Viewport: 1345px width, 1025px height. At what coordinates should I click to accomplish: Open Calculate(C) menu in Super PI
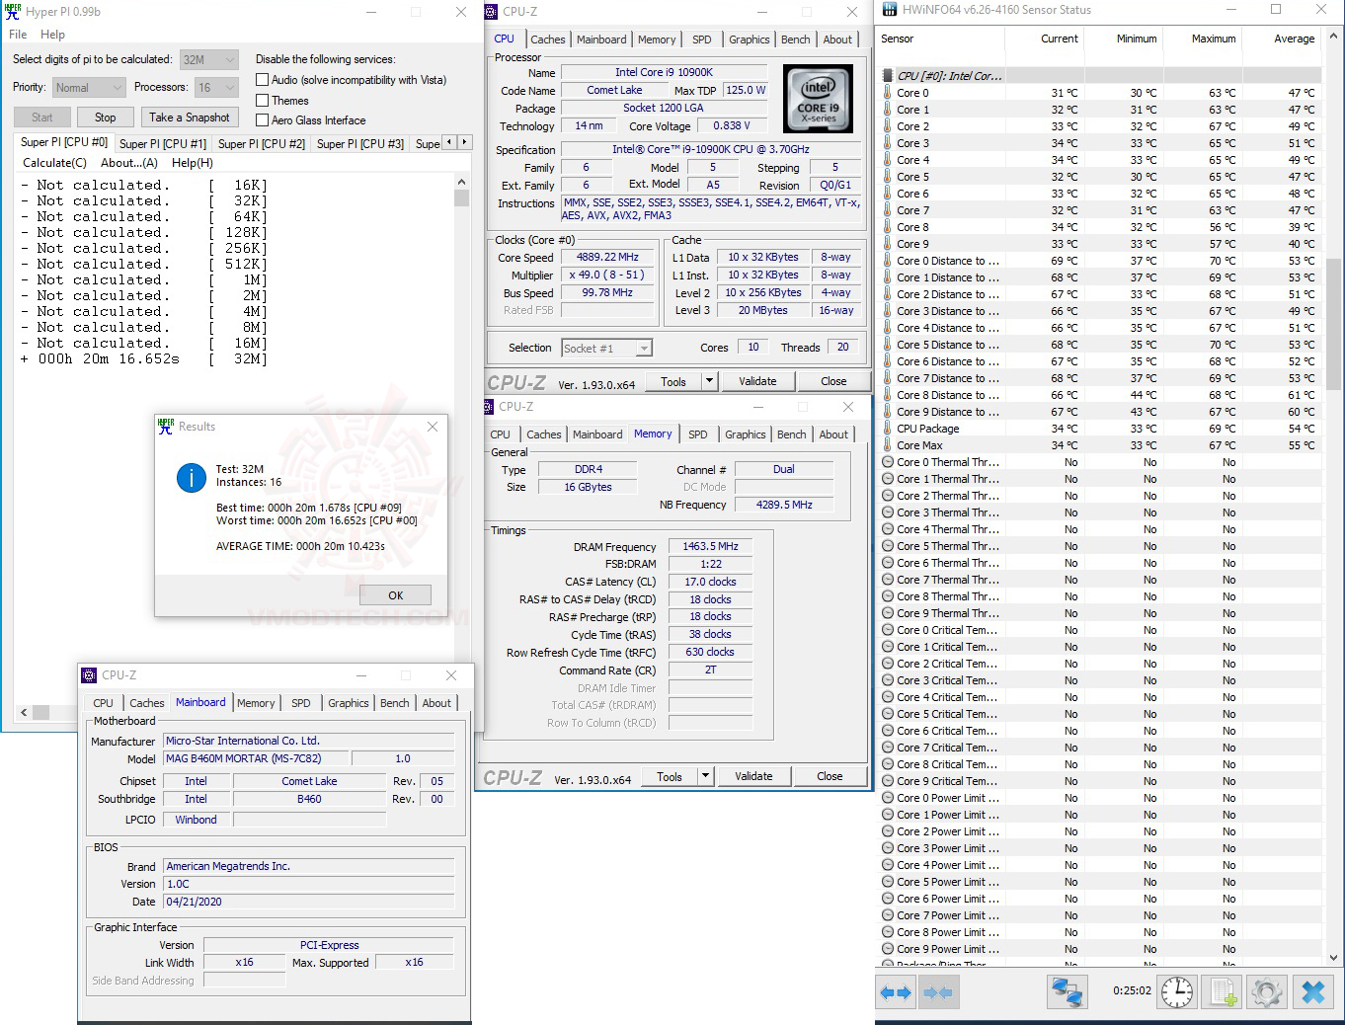coord(55,163)
